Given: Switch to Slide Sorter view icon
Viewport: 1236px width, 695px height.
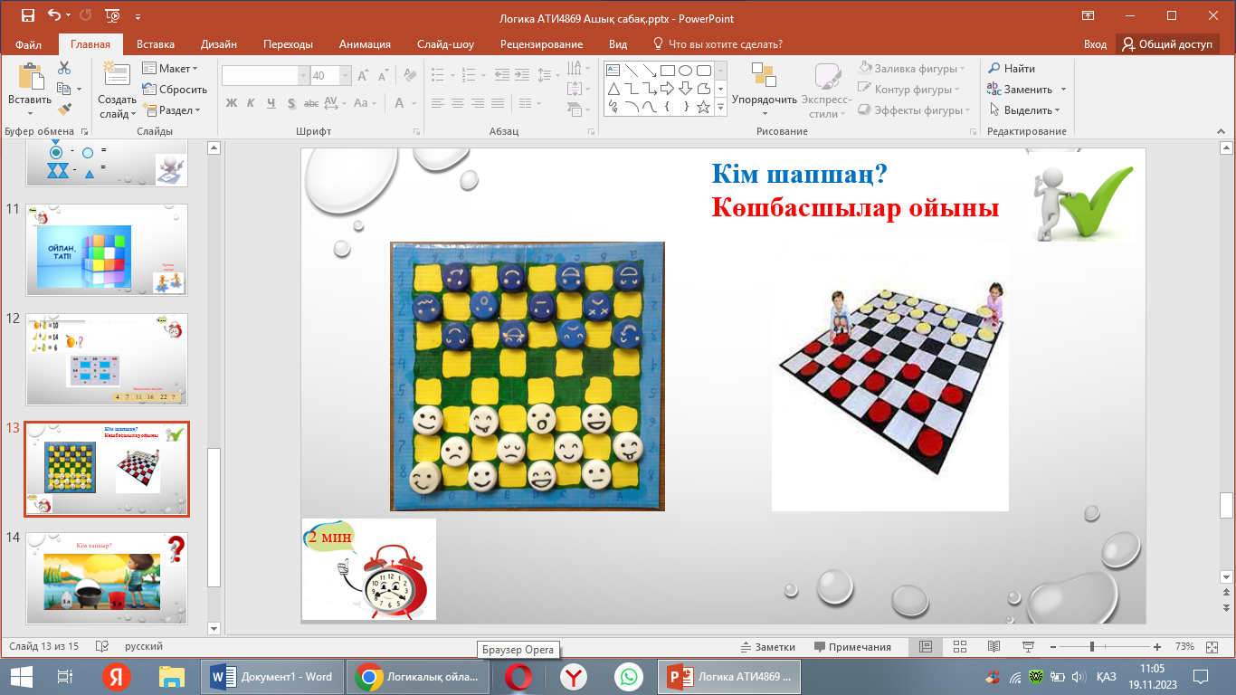Looking at the screenshot, I should point(959,647).
